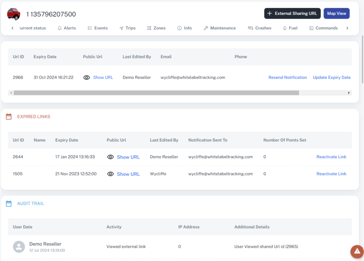Viewport: 364px width, 261px height.
Task: Switch to the Events tab
Action: (98, 28)
